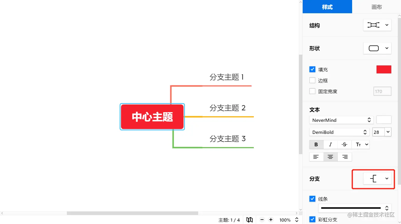The width and height of the screenshot is (401, 224).
Task: Toggle the 彩虹分支 rainbow branch checkbox
Action: 312,219
